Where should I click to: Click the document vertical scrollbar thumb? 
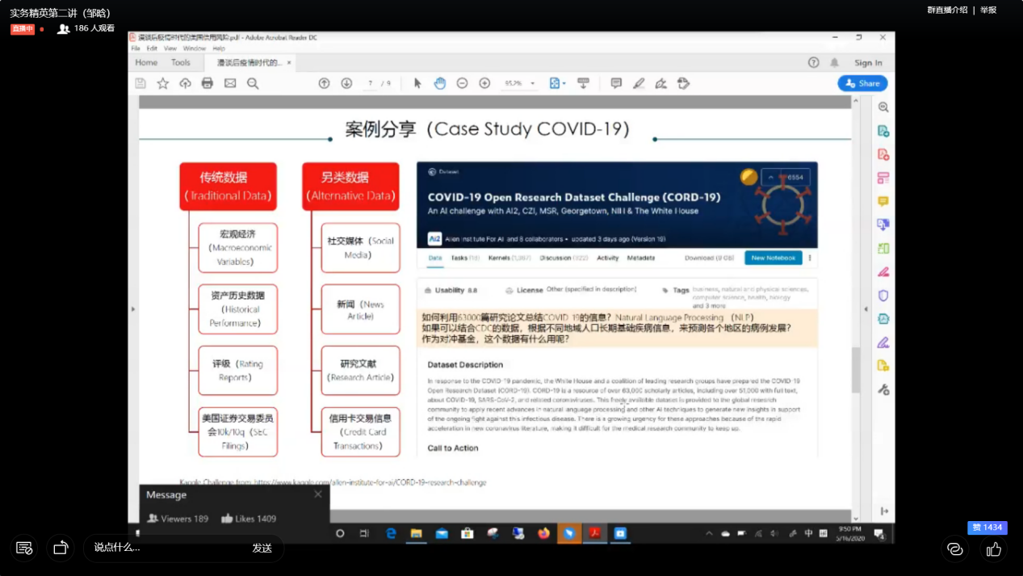856,369
